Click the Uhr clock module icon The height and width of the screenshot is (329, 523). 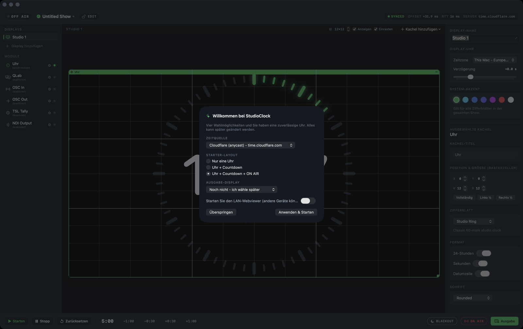[x=8, y=66]
